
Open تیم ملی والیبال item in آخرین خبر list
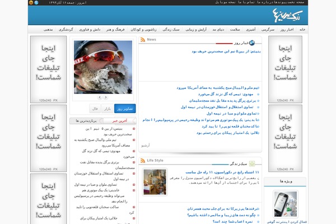point(102,143)
